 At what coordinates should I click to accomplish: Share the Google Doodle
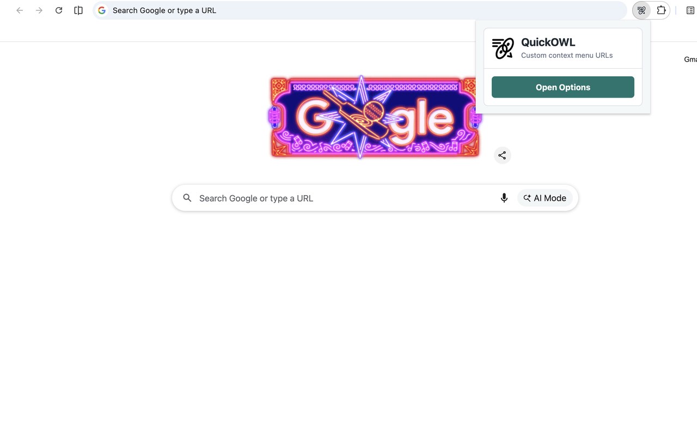(x=502, y=155)
